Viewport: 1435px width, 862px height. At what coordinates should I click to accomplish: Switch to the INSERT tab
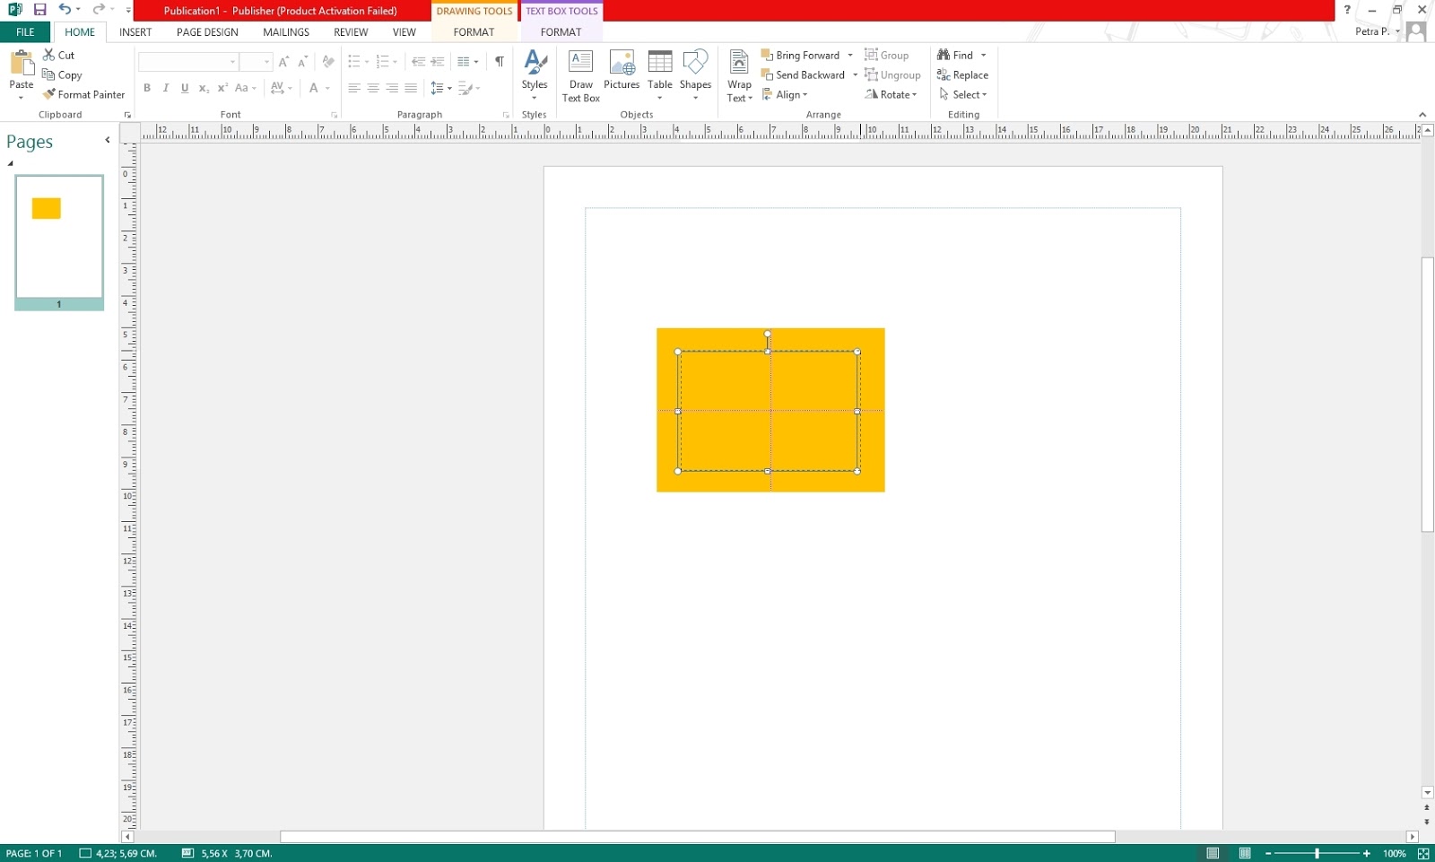[x=135, y=31]
